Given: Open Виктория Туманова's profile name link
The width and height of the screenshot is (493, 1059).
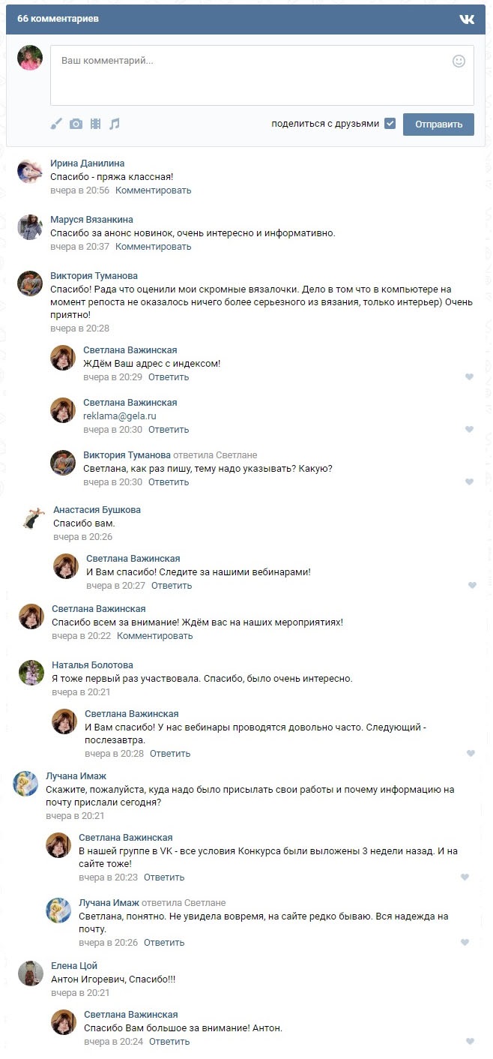Looking at the screenshot, I should click(94, 276).
